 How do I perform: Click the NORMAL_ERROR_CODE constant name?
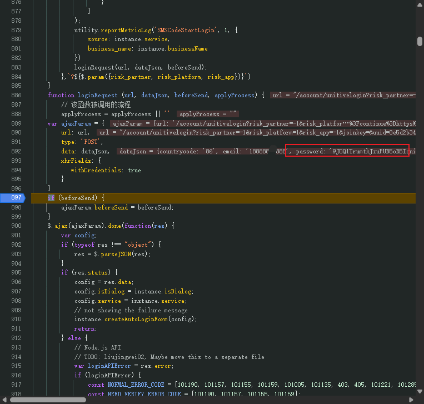tap(136, 385)
